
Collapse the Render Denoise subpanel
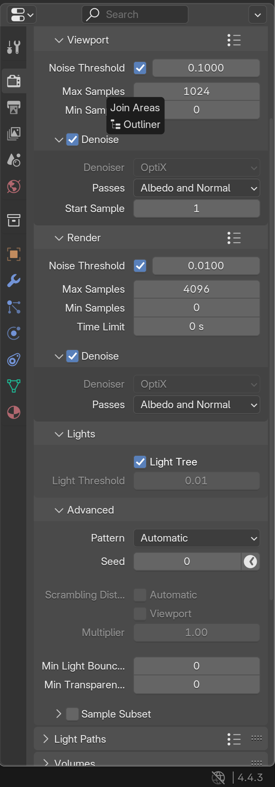click(x=59, y=356)
